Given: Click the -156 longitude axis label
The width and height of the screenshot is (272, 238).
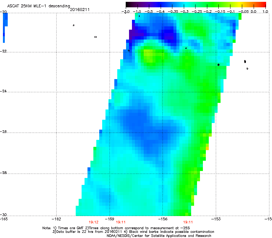Looking at the screenshot, I should click(163, 219).
